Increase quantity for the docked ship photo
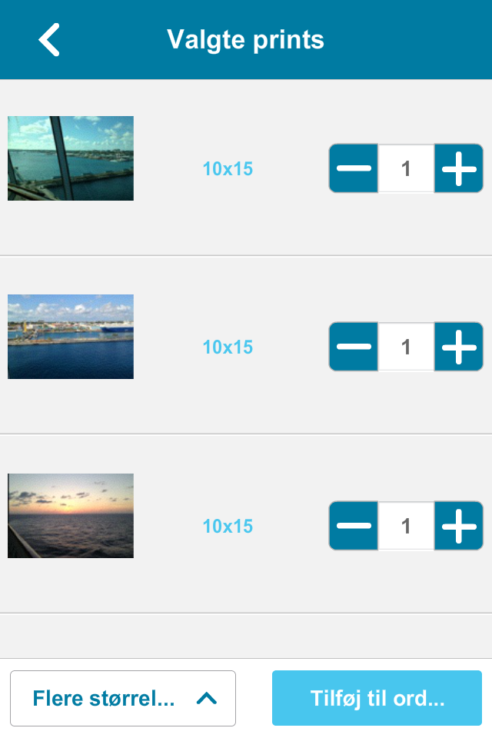The width and height of the screenshot is (492, 738). point(459,347)
